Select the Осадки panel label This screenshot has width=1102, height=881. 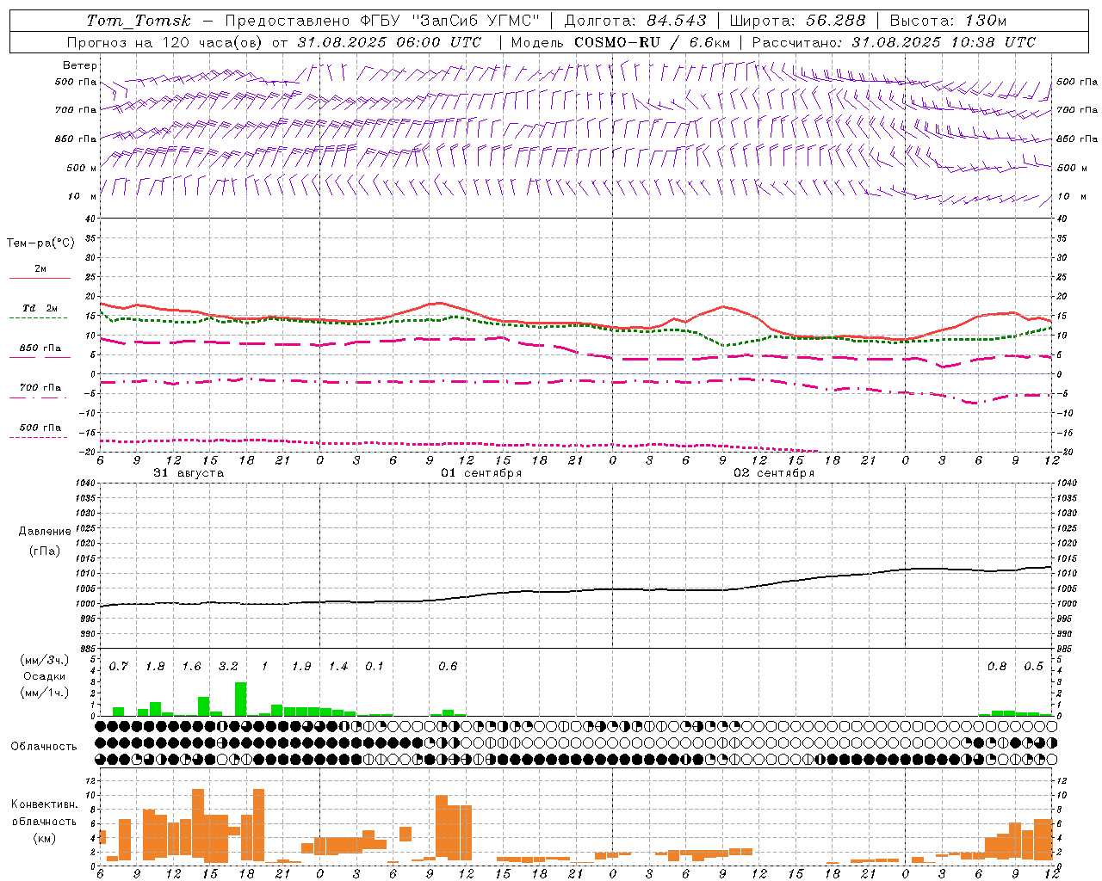click(x=45, y=676)
